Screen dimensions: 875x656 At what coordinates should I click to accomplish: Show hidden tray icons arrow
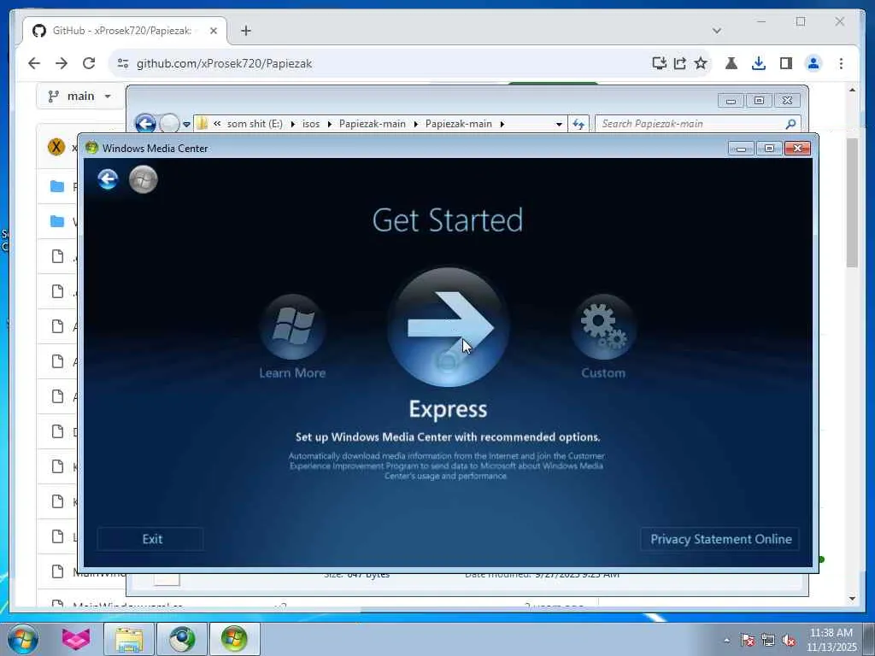726,641
